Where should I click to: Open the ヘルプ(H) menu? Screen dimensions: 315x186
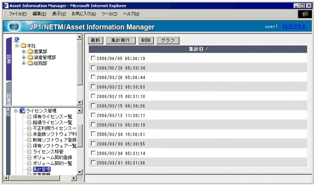[131, 14]
